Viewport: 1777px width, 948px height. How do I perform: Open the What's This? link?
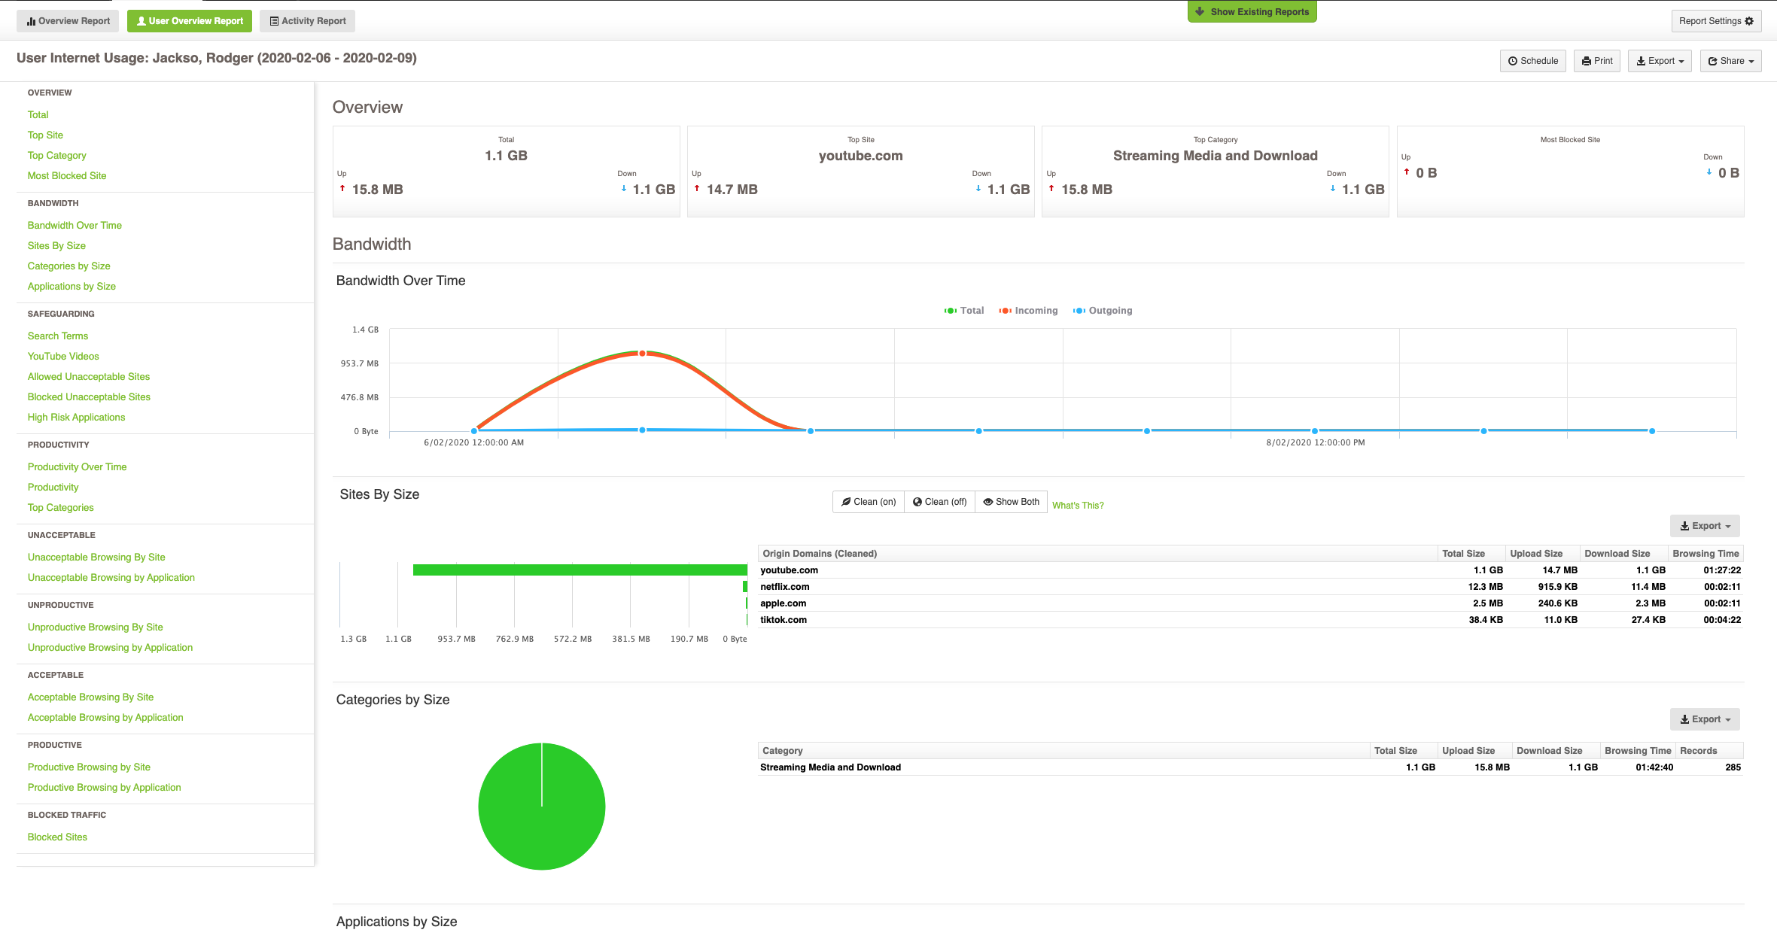[1078, 504]
